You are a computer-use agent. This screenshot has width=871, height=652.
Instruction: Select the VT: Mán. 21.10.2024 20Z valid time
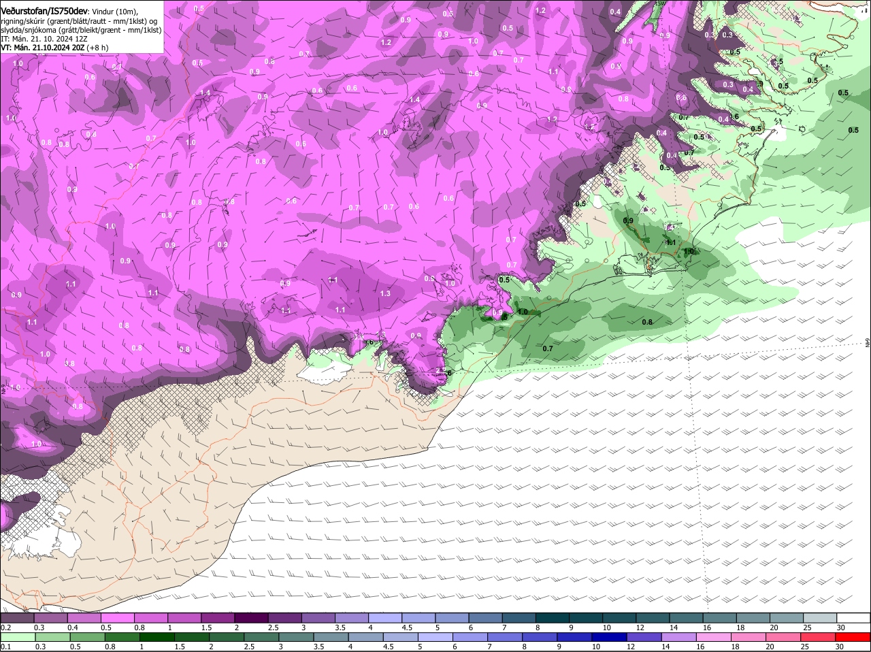43,48
